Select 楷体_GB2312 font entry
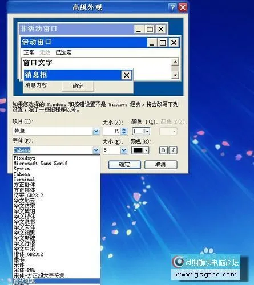This screenshot has width=254, height=285. (x=57, y=254)
